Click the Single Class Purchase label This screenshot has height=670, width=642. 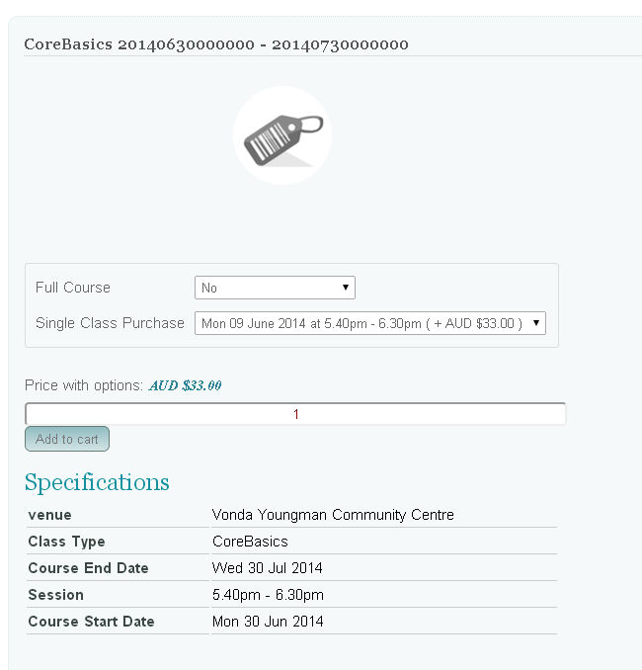(x=110, y=323)
